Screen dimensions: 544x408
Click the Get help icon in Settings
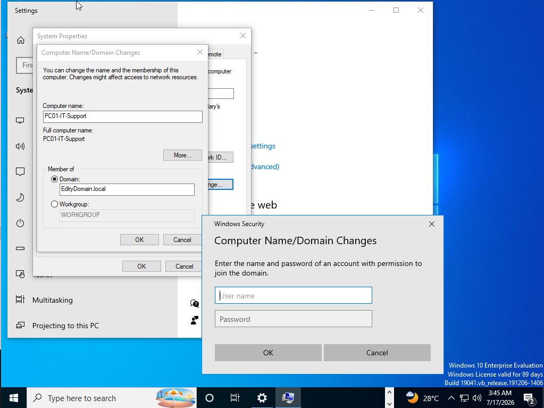pyautogui.click(x=195, y=304)
